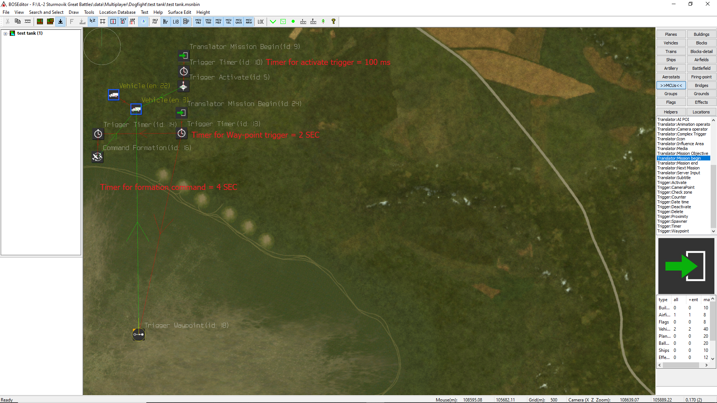Click the Airfields category button
Screen dimensions: 717x403
pos(701,60)
